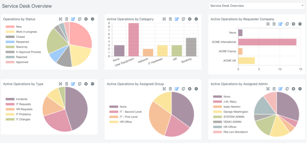The width and height of the screenshot is (307, 144).
Task: Toggle Approved legend entry
Action: coord(17,62)
